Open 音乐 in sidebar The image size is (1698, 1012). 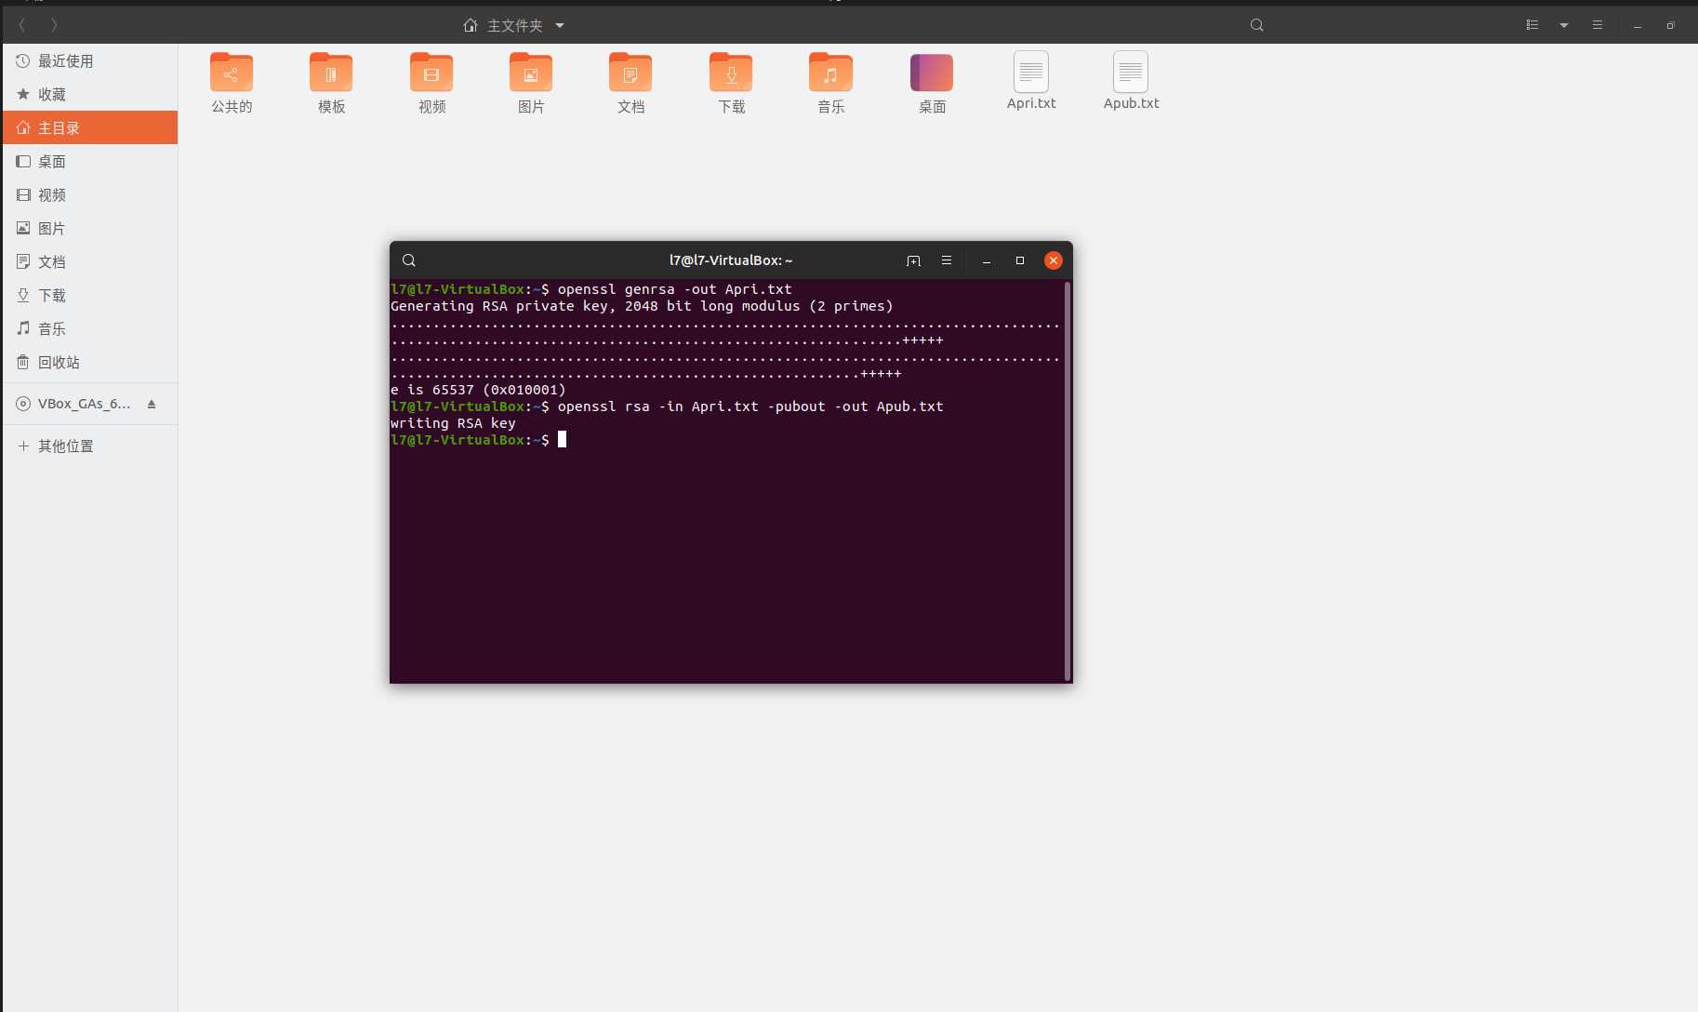[90, 328]
